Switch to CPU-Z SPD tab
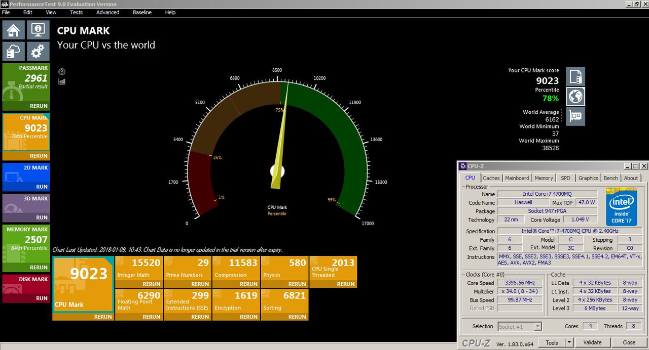Image resolution: width=649 pixels, height=350 pixels. coord(565,178)
